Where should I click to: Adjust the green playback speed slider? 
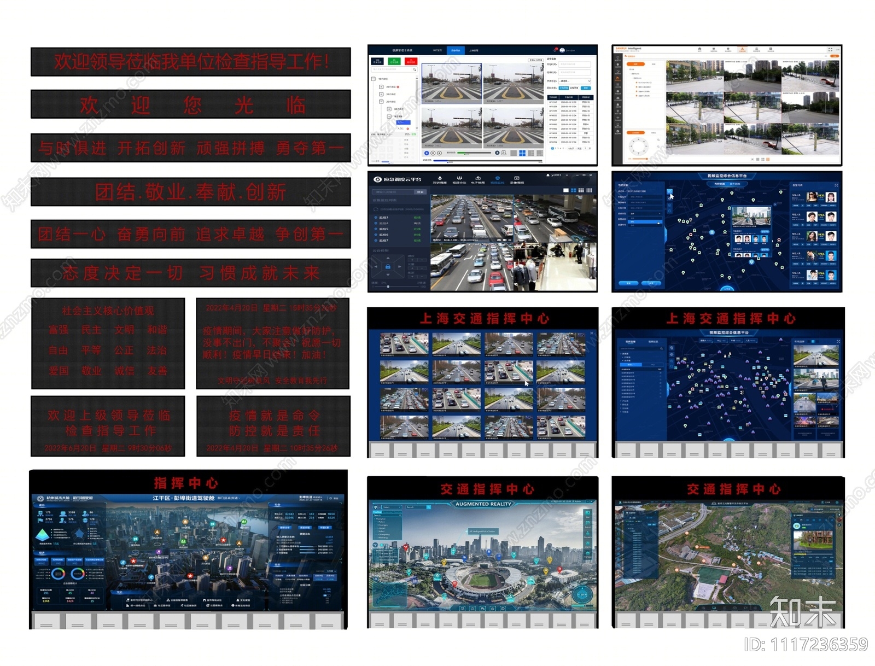pyautogui.click(x=474, y=153)
